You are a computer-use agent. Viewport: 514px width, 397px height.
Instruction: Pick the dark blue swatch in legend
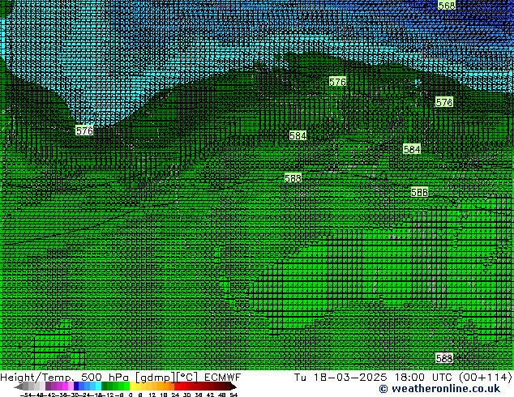pos(76,386)
